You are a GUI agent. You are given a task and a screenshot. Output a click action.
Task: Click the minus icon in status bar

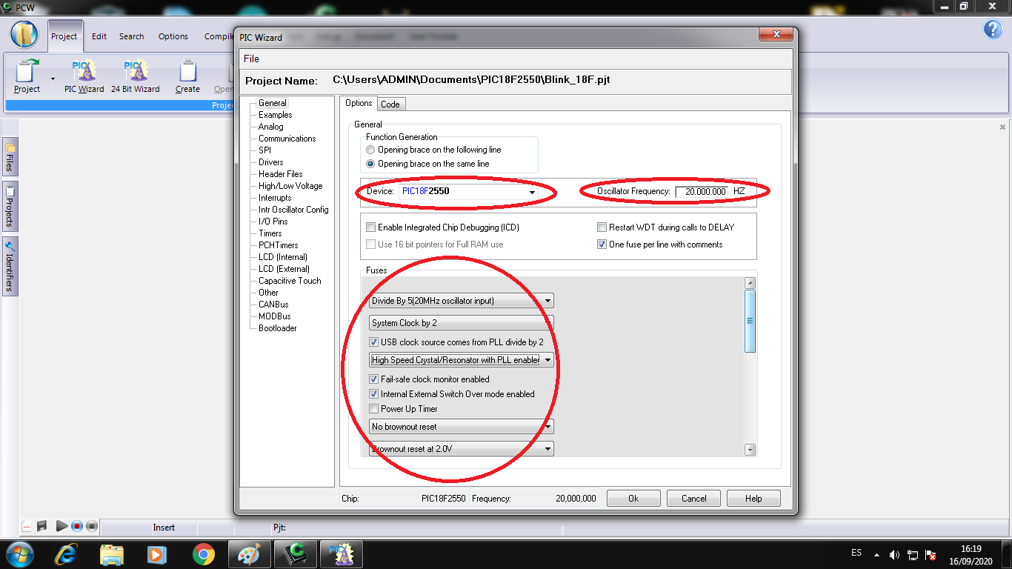27,526
